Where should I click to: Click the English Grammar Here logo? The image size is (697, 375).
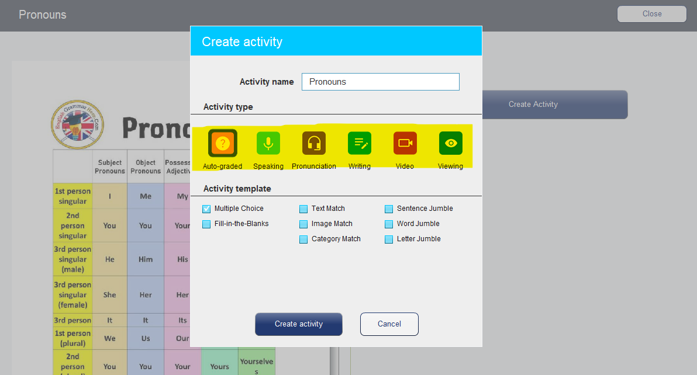(x=77, y=124)
